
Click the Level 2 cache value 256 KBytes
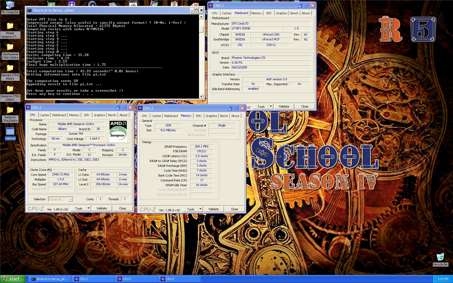tap(103, 184)
